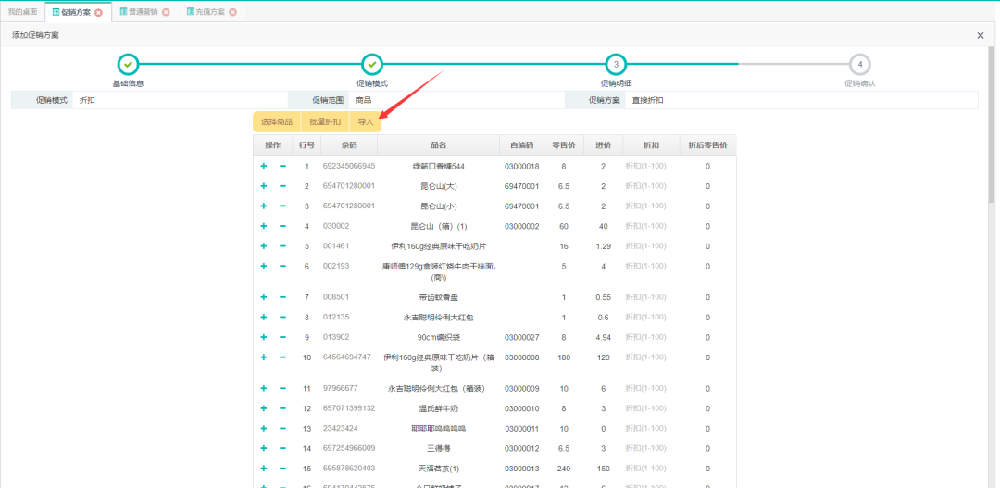1000x488 pixels.
Task: Add a row after row 5
Action: click(263, 246)
